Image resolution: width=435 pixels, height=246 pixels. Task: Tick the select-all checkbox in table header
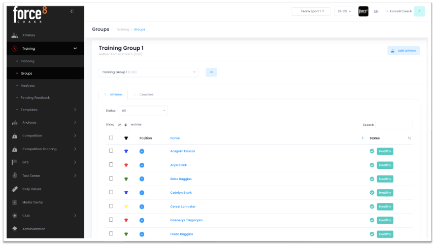(111, 137)
